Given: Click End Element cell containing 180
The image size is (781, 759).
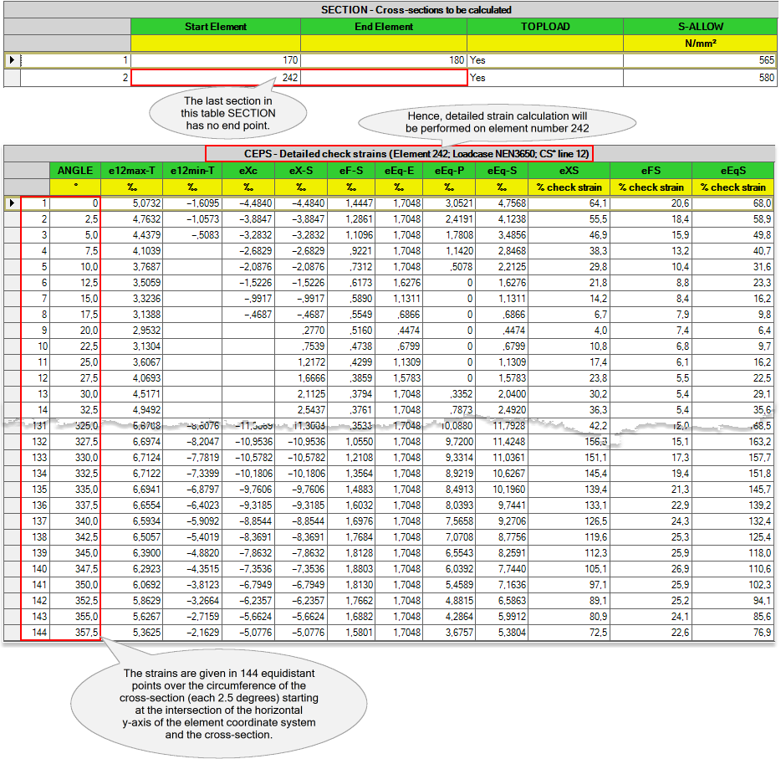Looking at the screenshot, I should coord(383,60).
